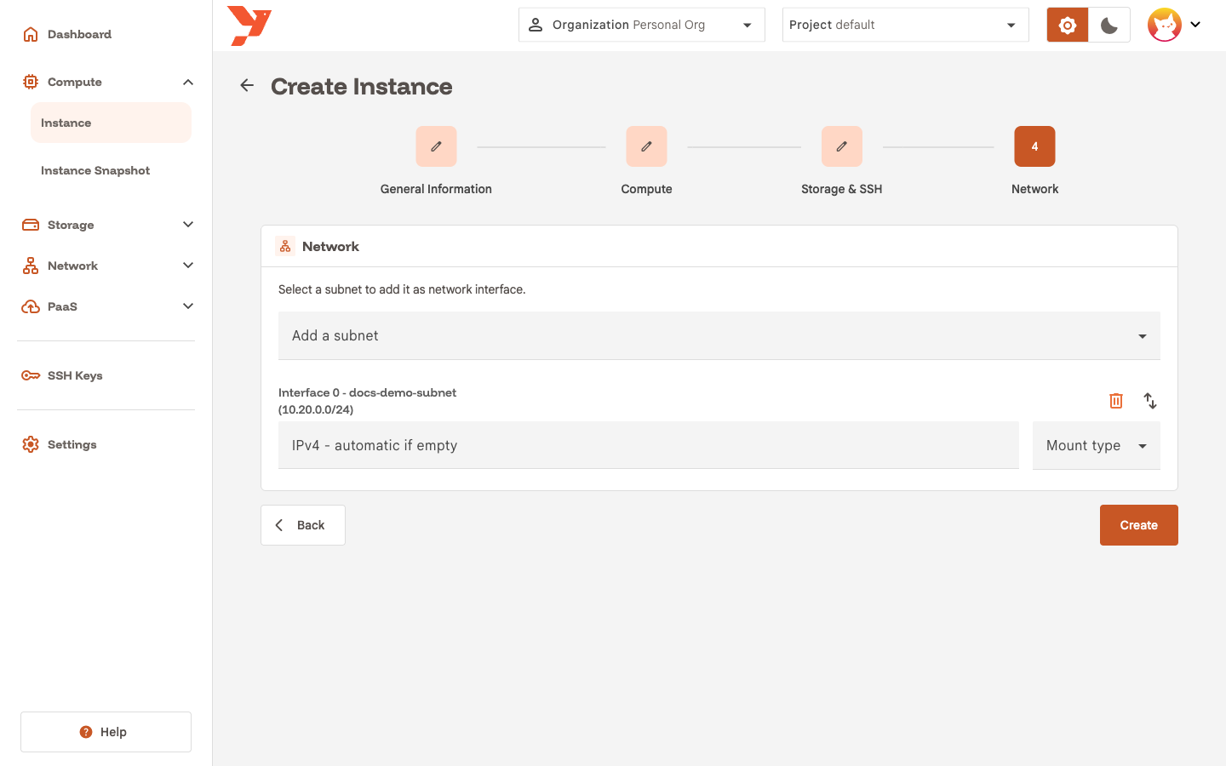Image resolution: width=1226 pixels, height=766 pixels.
Task: Edit the Compute step via its pencil icon
Action: [646, 146]
